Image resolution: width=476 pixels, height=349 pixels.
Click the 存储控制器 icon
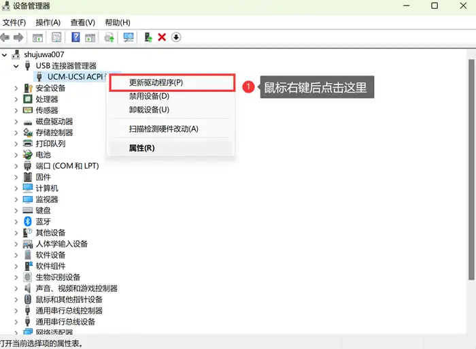[28, 133]
